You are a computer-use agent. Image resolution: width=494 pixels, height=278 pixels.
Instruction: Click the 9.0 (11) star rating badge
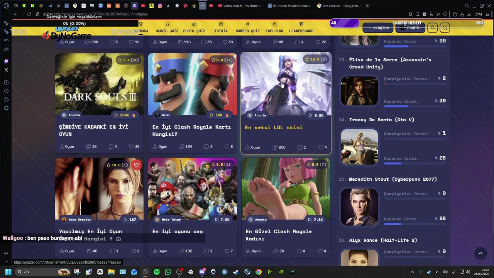click(222, 60)
